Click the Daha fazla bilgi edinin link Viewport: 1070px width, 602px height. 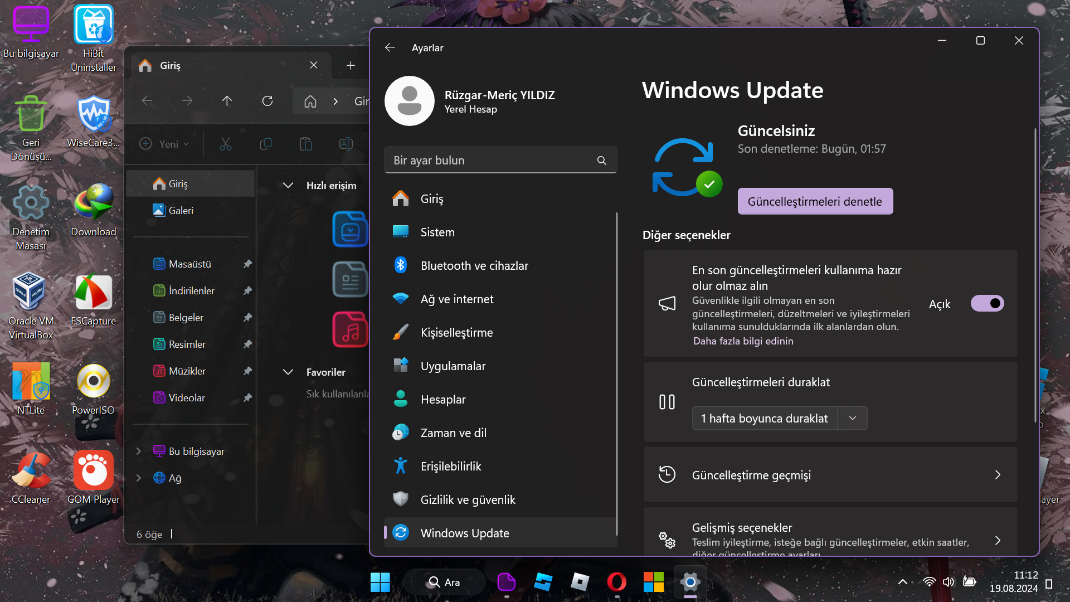(x=743, y=341)
